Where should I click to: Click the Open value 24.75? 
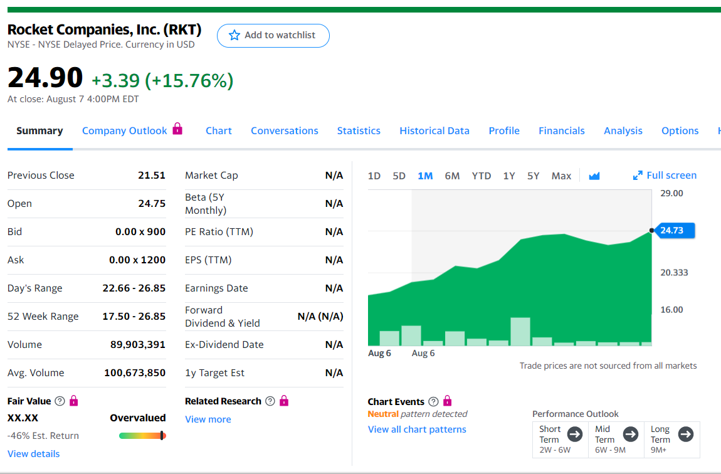coord(152,203)
